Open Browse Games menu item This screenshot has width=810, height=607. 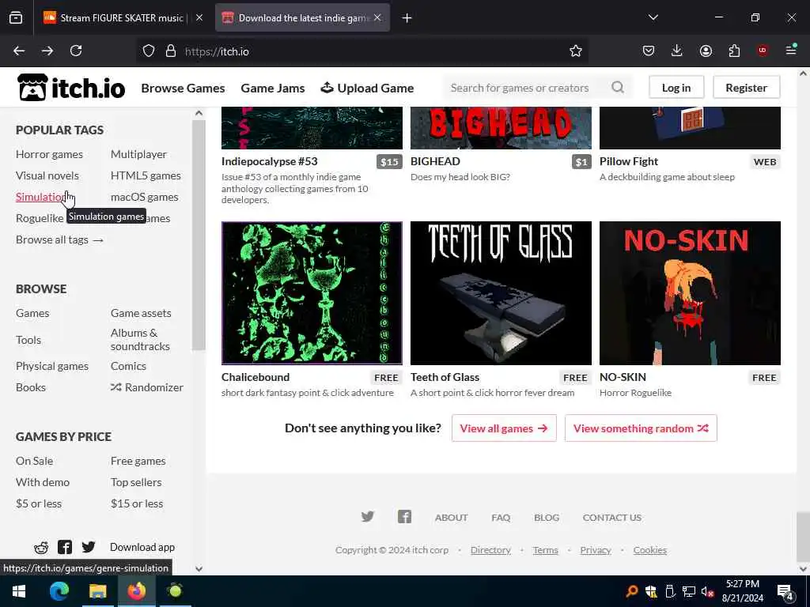tap(183, 88)
